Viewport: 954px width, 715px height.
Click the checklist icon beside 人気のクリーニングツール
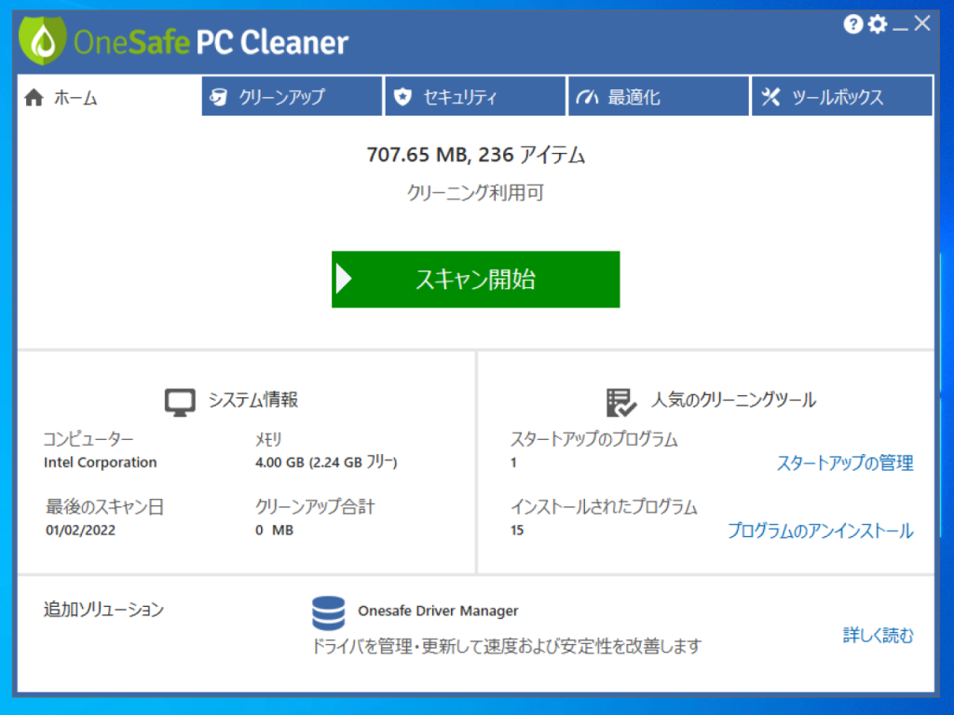[x=621, y=403]
